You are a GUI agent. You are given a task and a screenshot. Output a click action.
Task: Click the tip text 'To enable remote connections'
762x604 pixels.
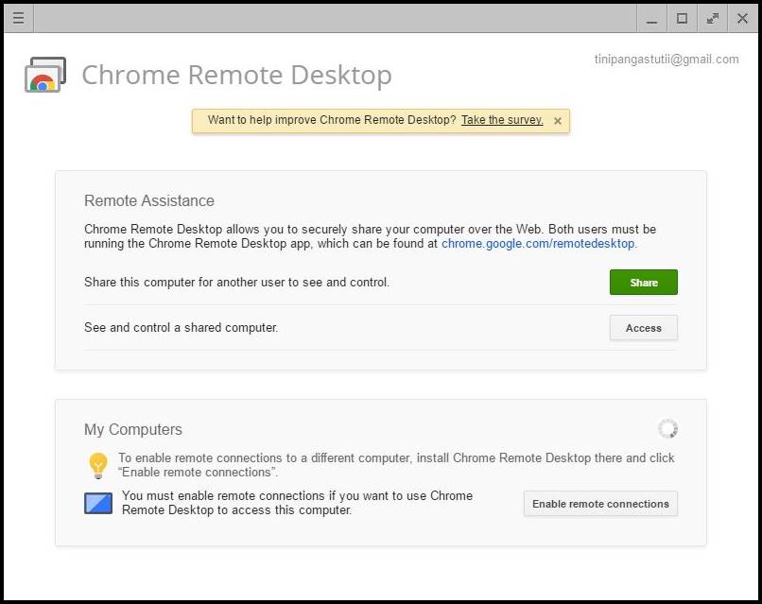396,465
